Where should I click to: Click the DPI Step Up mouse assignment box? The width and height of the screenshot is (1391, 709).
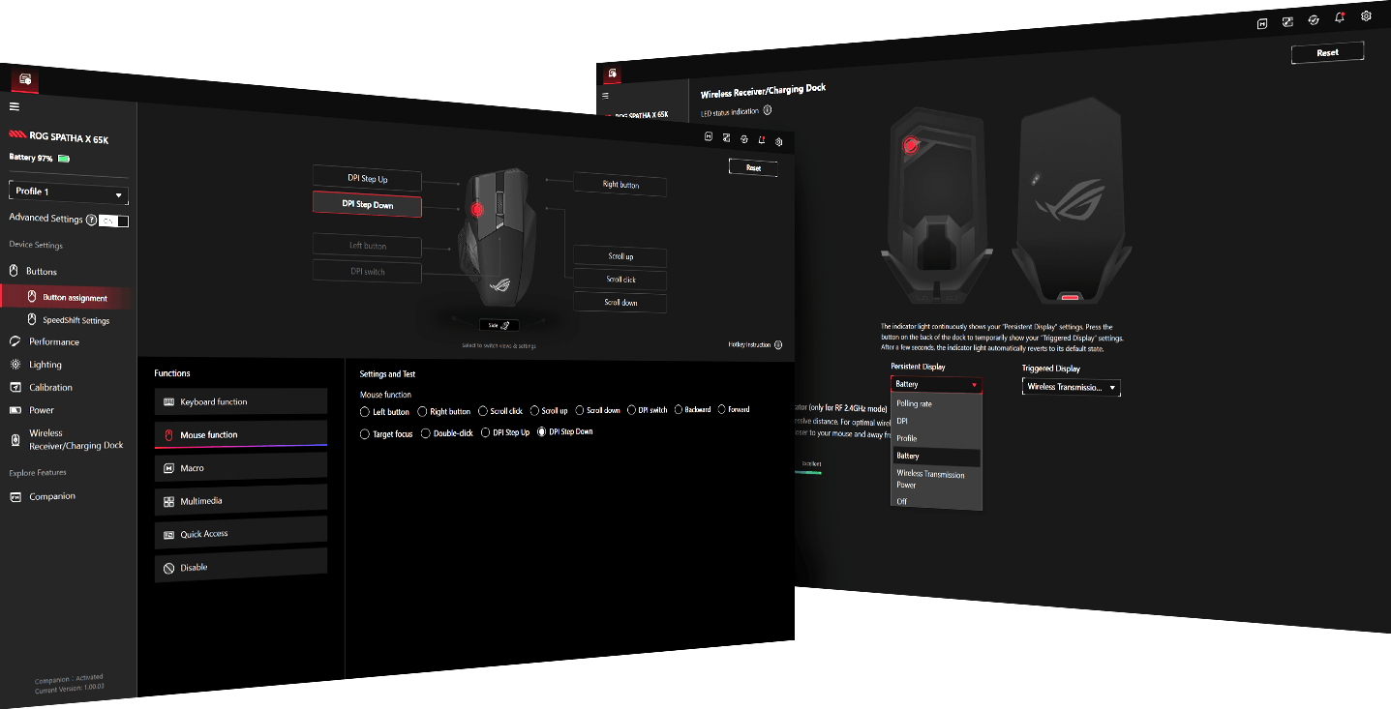point(367,179)
